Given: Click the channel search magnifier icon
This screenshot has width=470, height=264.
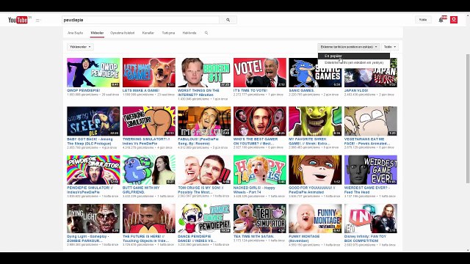Looking at the screenshot, I should coord(206,33).
